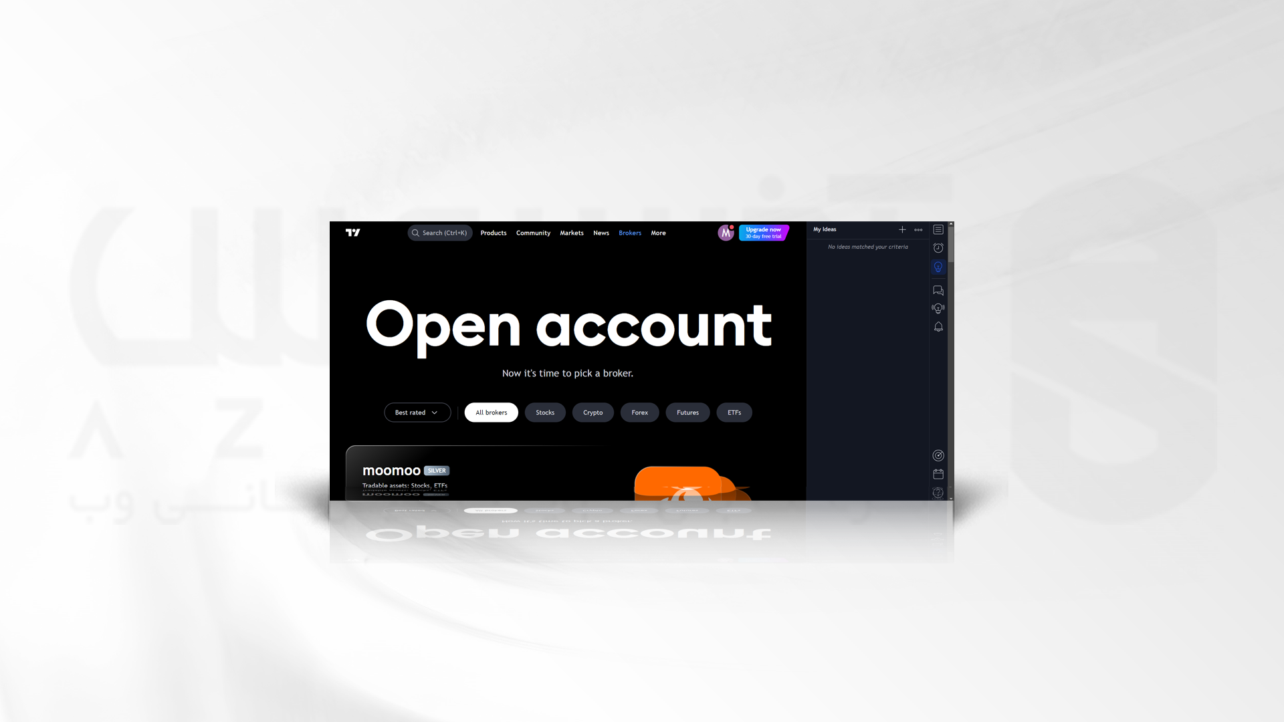This screenshot has width=1284, height=722.
Task: Click the Search input field
Action: point(439,233)
